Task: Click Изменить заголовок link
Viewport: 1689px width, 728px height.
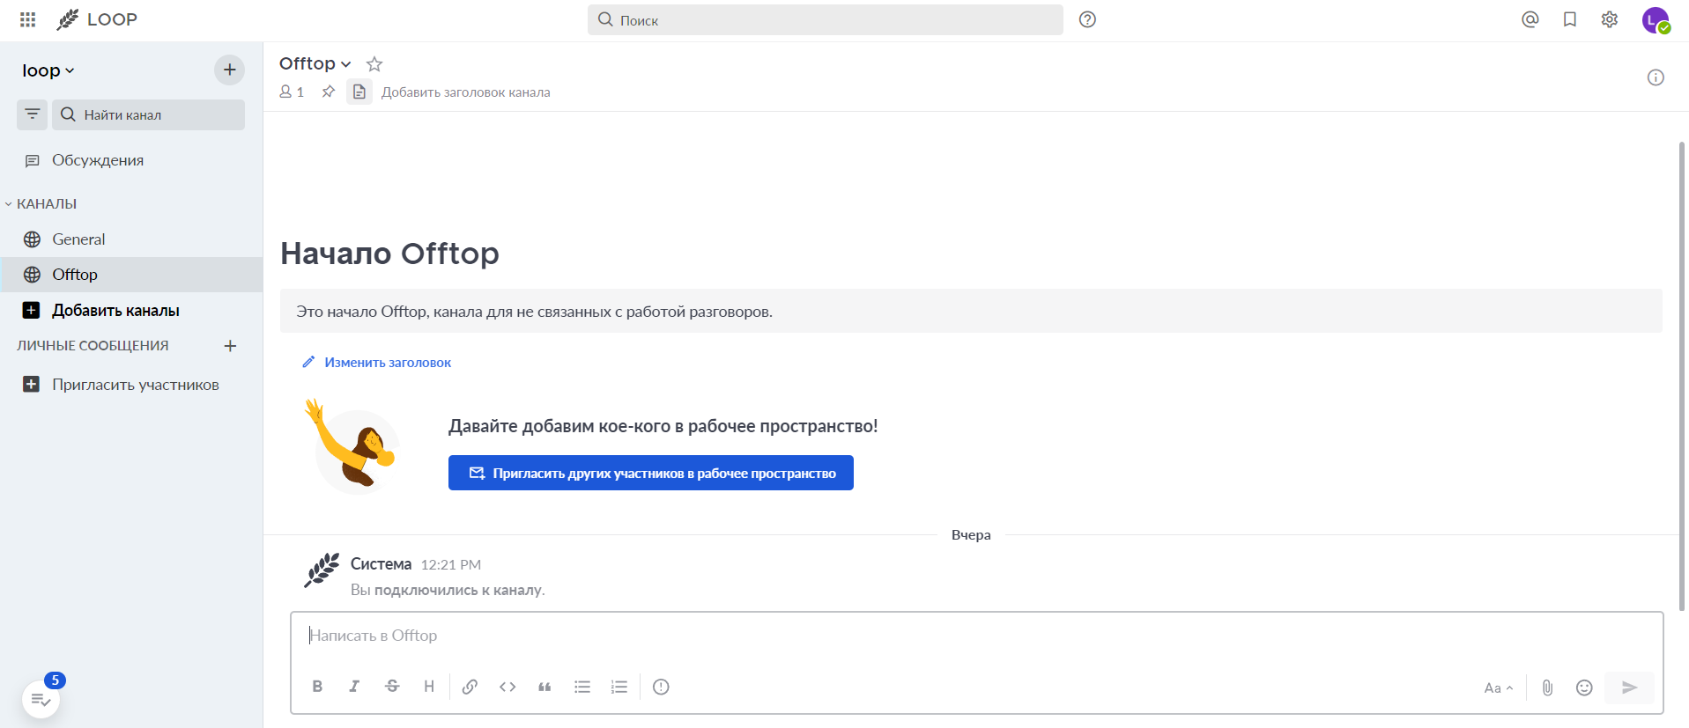Action: [376, 362]
